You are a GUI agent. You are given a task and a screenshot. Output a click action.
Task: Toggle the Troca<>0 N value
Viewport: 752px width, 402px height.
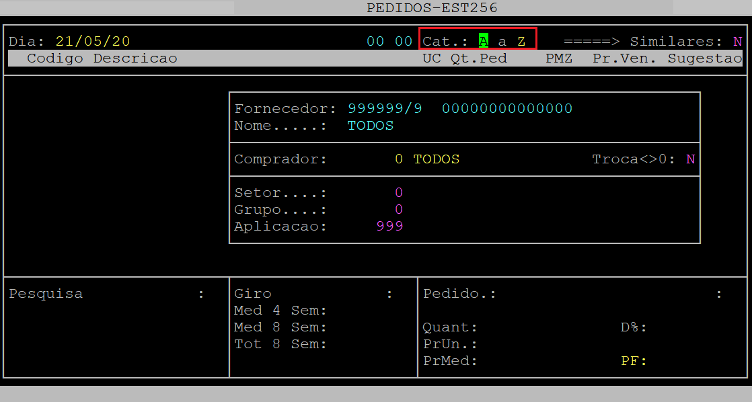tap(690, 159)
